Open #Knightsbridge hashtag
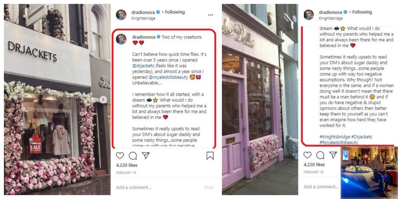398x199 pixels. pyautogui.click(x=335, y=137)
